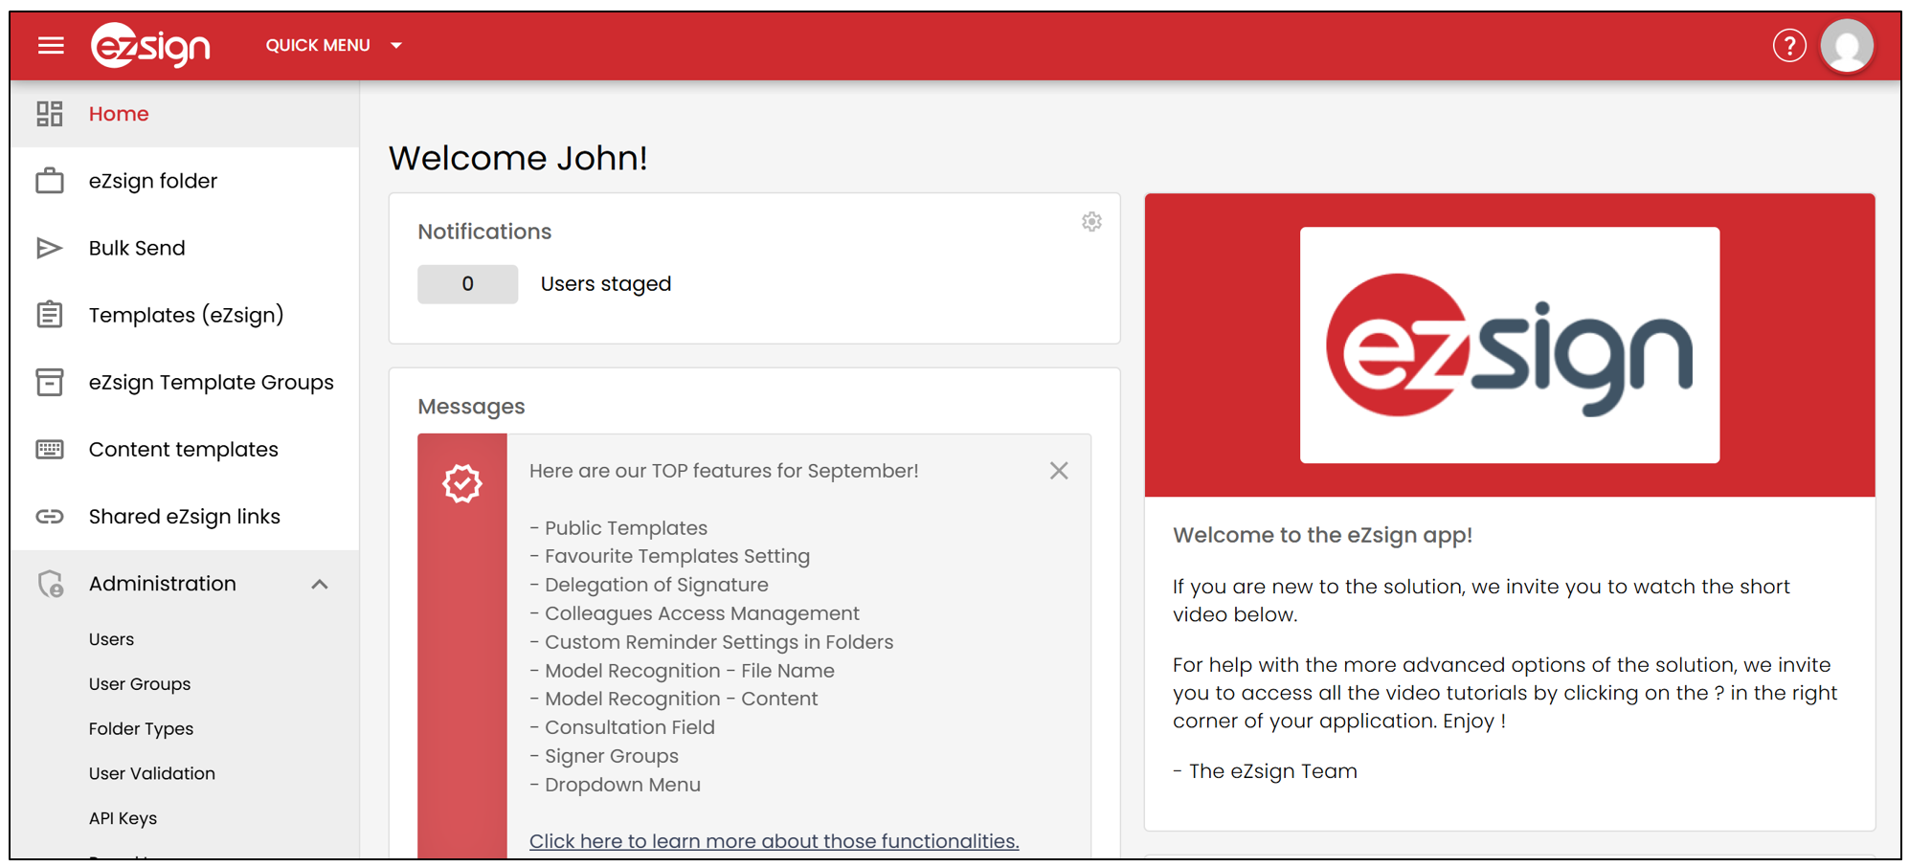Expand the Quick Menu dropdown

coord(333,45)
